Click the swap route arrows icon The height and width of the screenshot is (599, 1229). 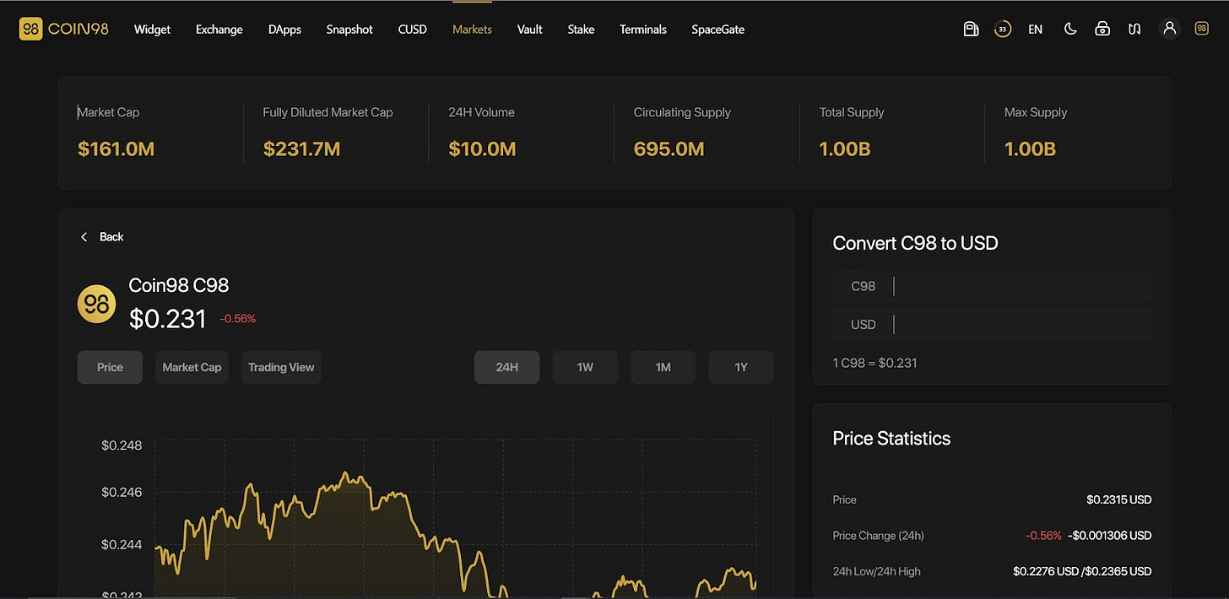tap(1134, 29)
